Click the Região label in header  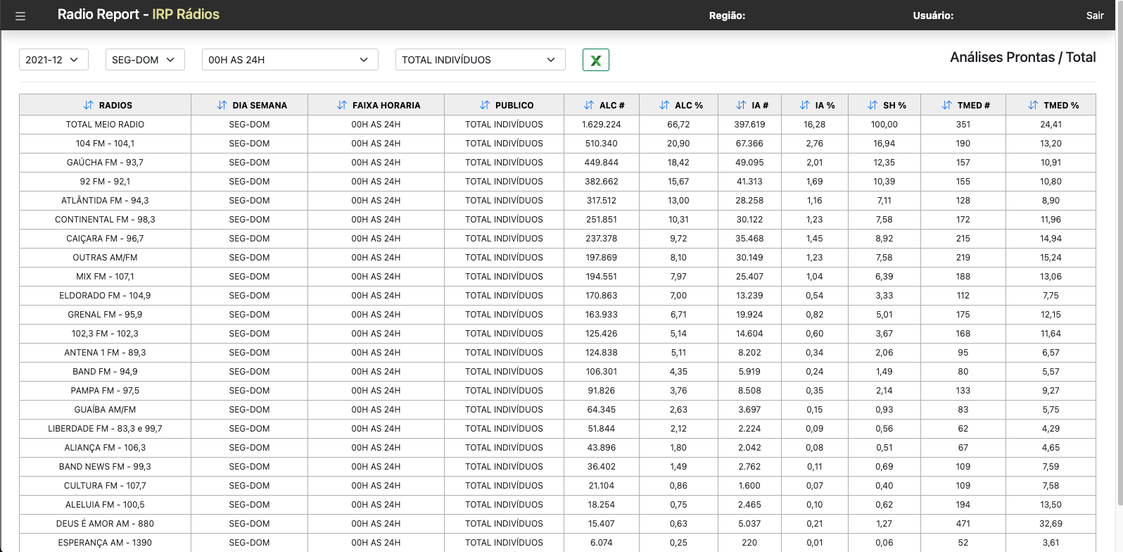727,15
